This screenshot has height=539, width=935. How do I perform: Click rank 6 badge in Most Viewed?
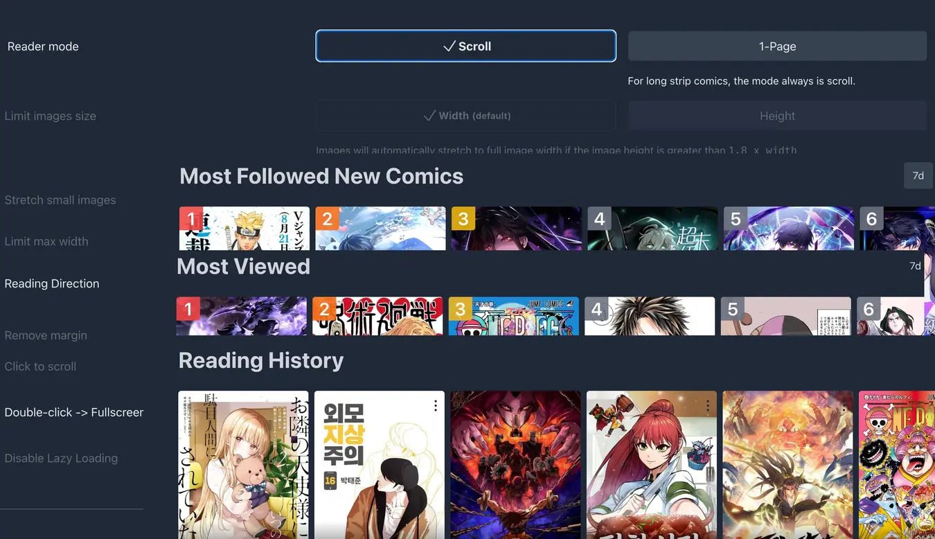pos(869,309)
